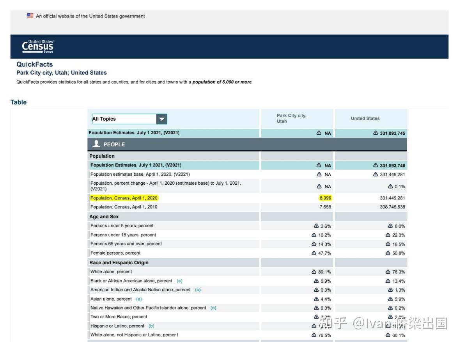Image resolution: width=459 pixels, height=342 pixels.
Task: Click the 'United States' column header
Action: (365, 118)
